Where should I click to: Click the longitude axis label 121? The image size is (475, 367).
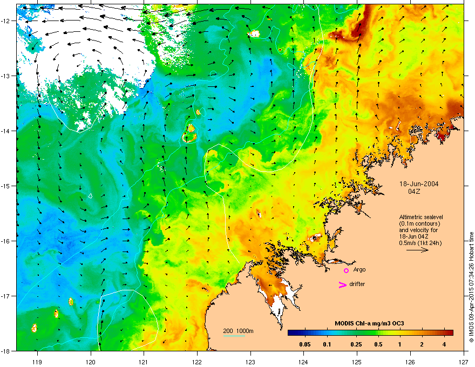point(144,362)
